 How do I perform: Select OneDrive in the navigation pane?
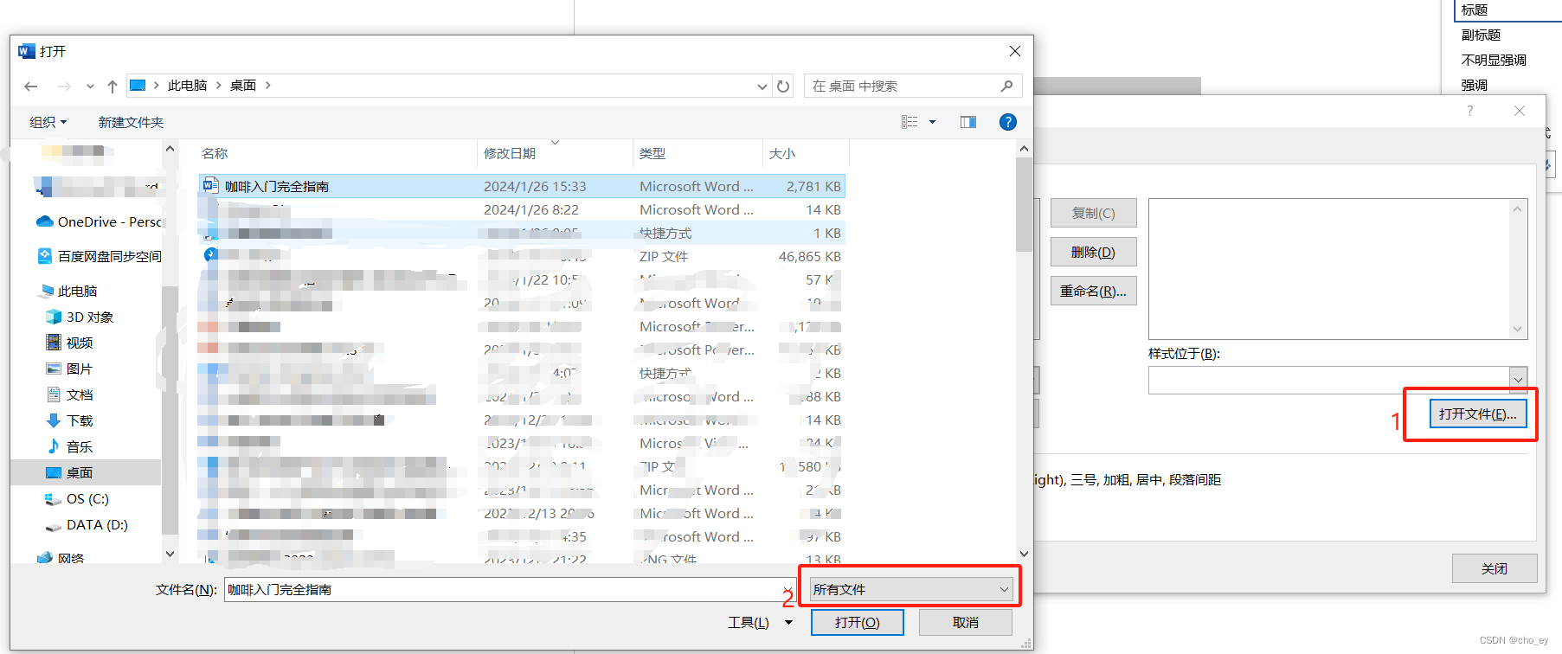[99, 222]
